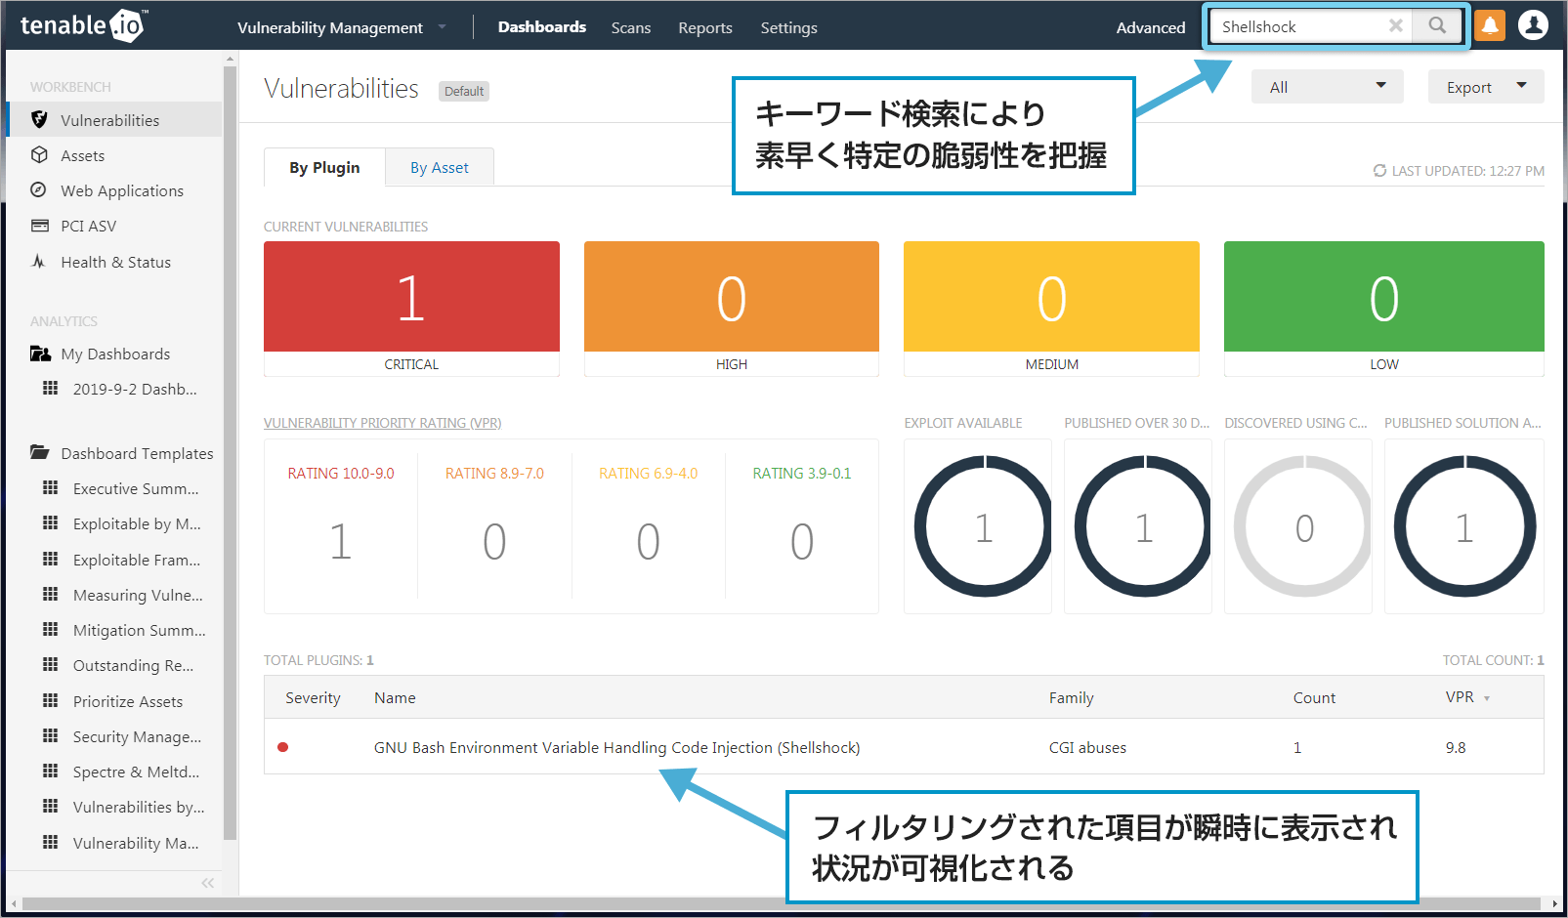
Task: Click grid icon beside Security Manage...
Action: click(51, 735)
